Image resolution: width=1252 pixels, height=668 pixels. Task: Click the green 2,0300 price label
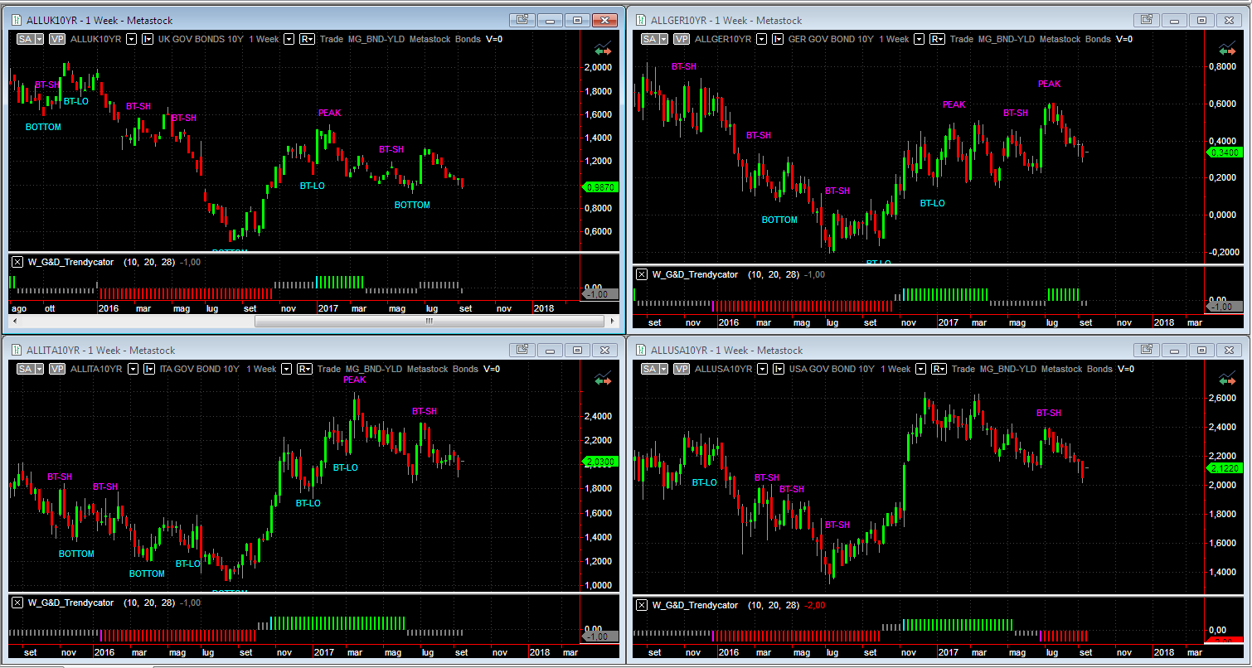pyautogui.click(x=601, y=462)
